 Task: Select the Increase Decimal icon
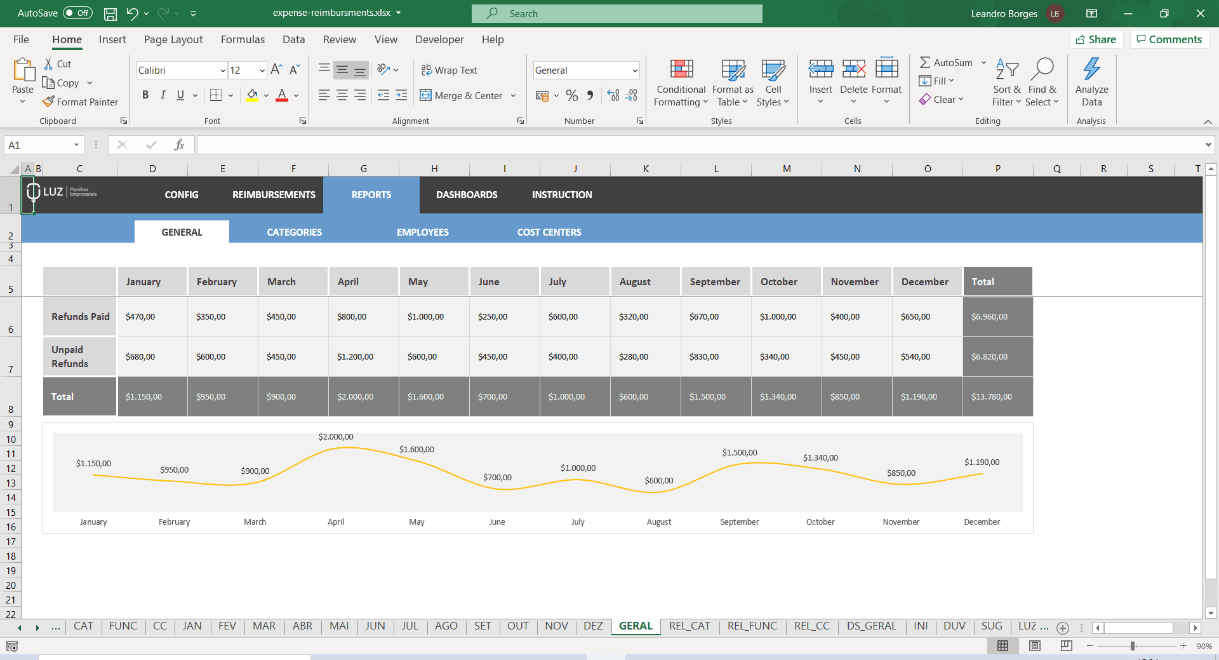coord(612,95)
